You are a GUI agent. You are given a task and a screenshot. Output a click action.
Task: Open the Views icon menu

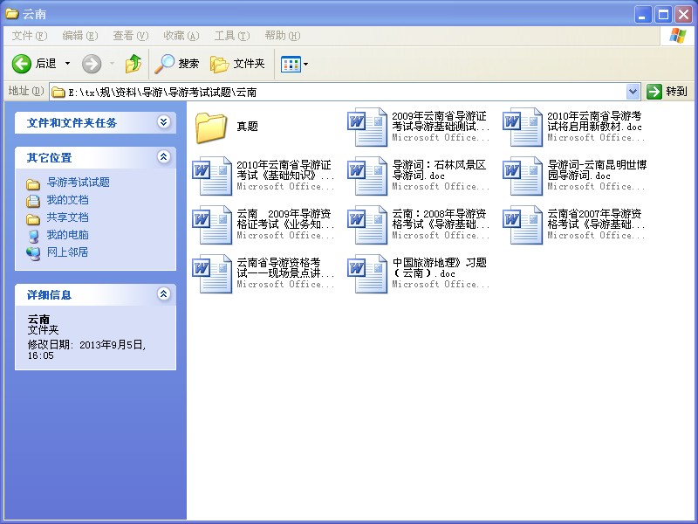point(291,64)
